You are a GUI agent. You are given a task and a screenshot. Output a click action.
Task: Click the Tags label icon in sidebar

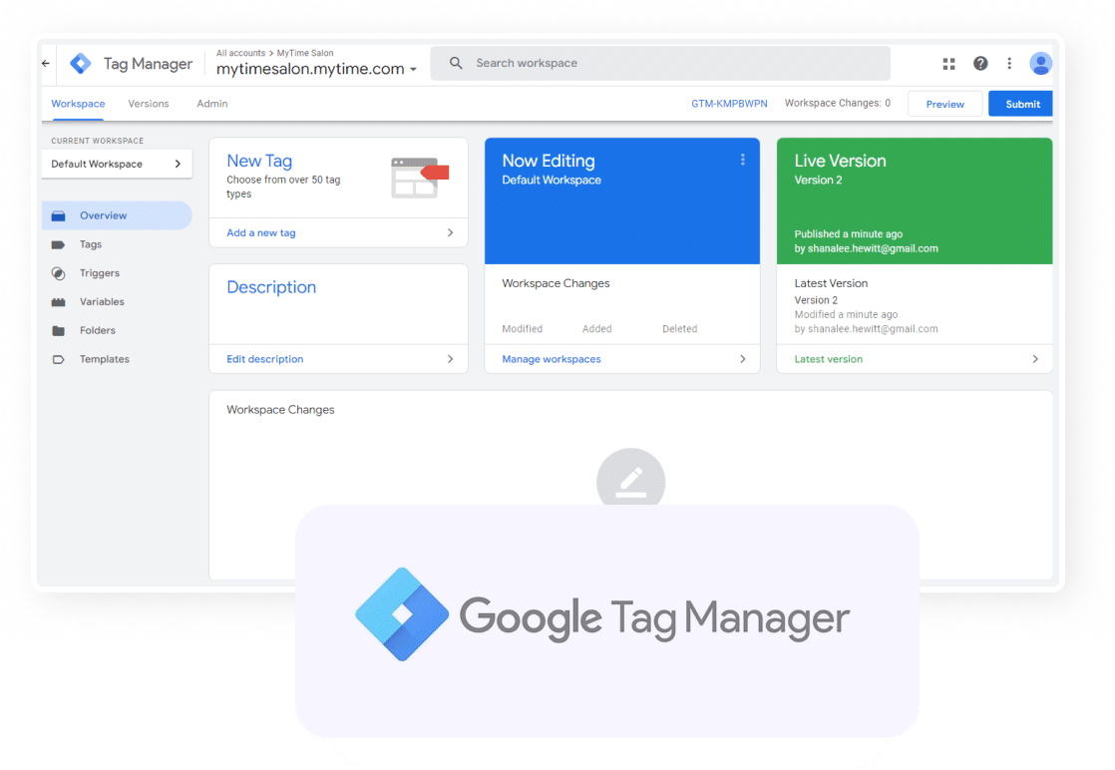point(58,244)
